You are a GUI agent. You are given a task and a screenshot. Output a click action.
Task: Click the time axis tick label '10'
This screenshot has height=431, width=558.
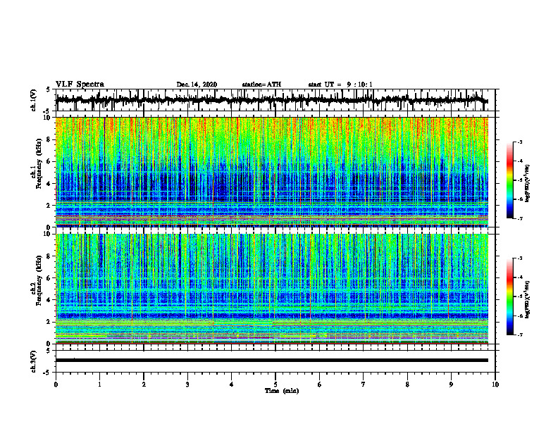point(495,385)
